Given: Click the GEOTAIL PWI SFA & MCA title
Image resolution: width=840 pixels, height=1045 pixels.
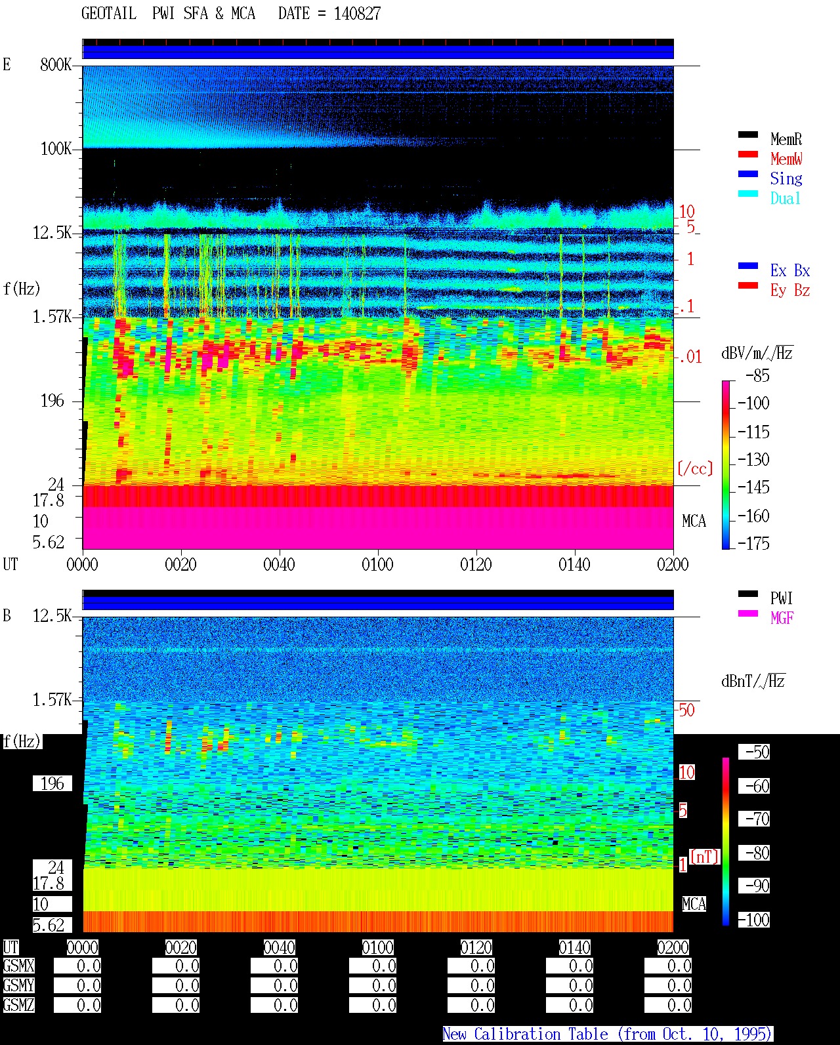Looking at the screenshot, I should click(x=168, y=14).
